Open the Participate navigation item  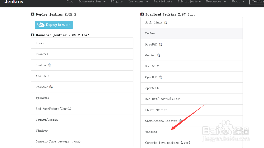[163, 2]
